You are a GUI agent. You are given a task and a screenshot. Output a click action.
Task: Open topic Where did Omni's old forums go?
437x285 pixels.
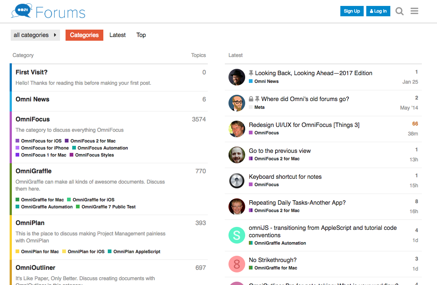coord(305,99)
